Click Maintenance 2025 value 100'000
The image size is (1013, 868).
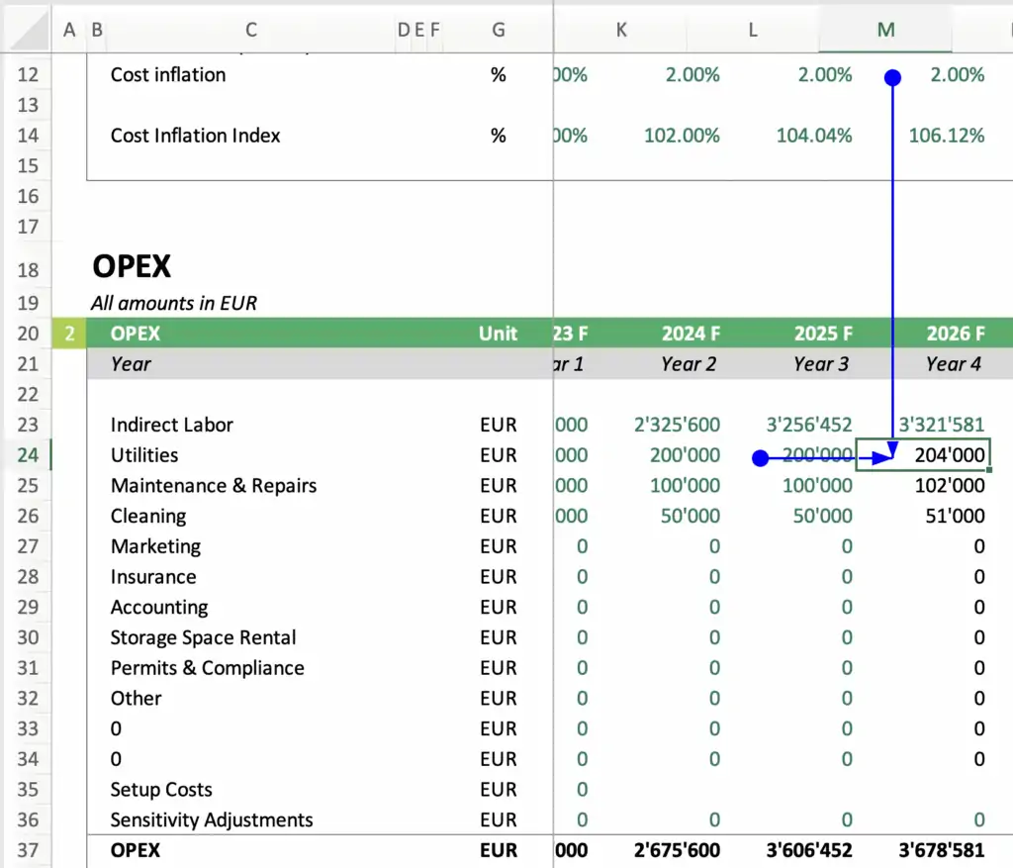click(x=817, y=485)
